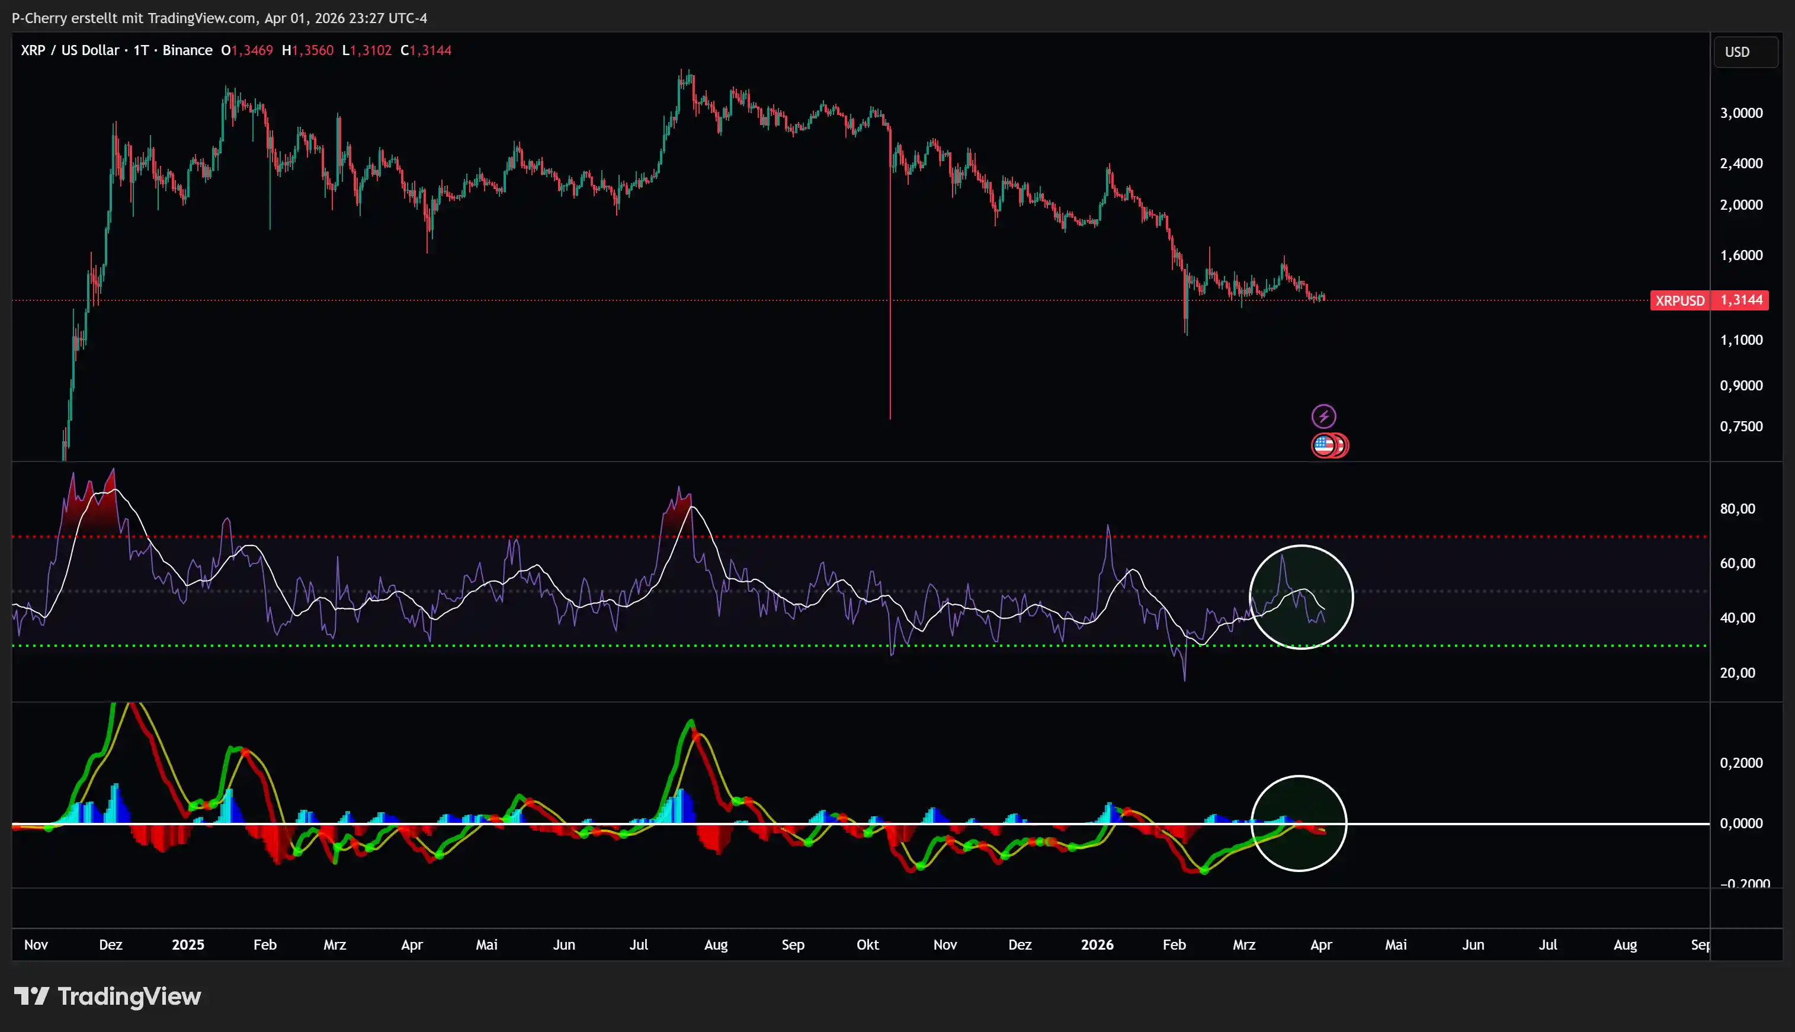Click the white circle annotation on the RSI pane
Viewport: 1795px width, 1032px height.
click(1300, 597)
